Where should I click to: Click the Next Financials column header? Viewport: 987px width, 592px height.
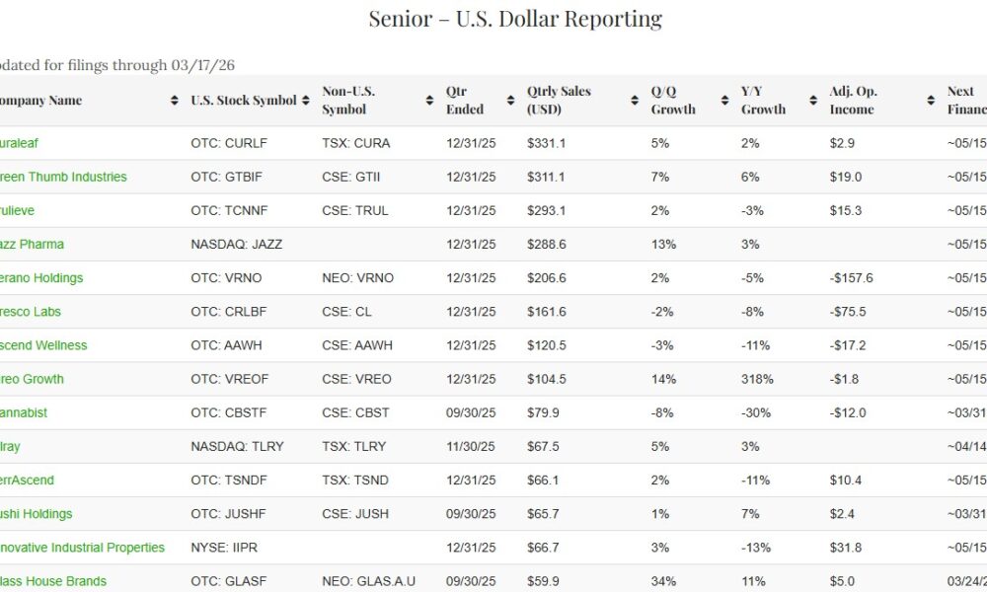[x=965, y=101]
